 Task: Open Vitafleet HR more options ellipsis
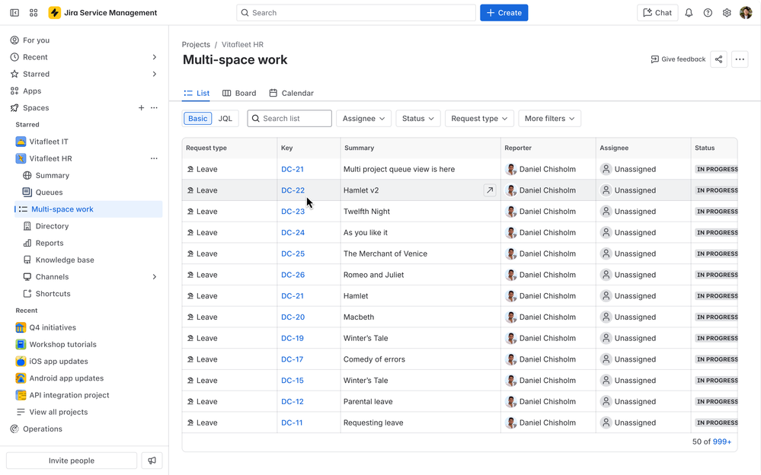tap(154, 158)
